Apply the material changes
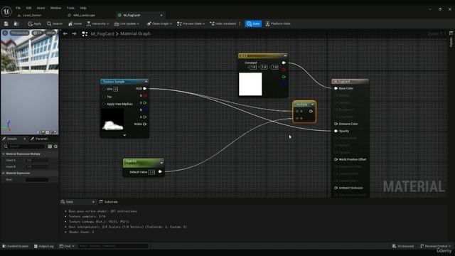This screenshot has width=455, height=256. 35,23
